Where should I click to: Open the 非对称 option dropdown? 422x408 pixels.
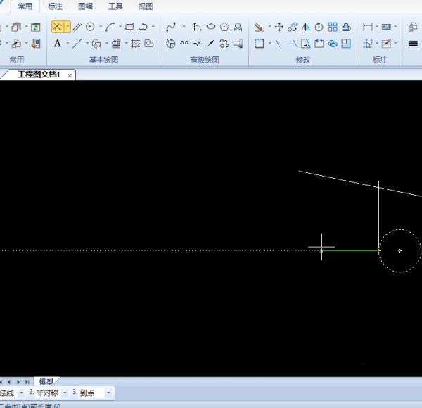pos(65,393)
